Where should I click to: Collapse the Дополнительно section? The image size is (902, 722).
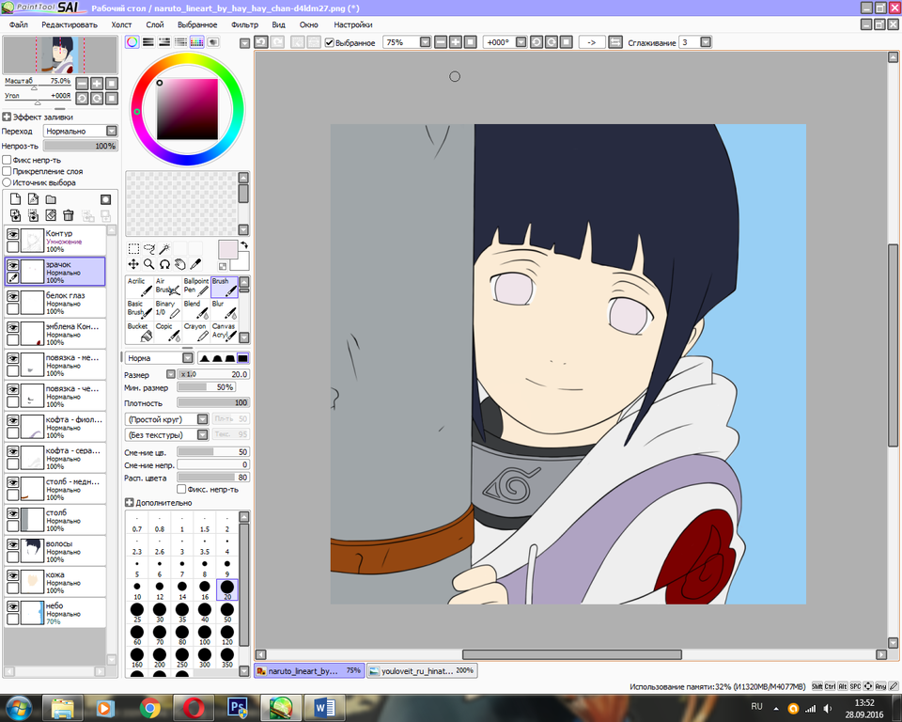pyautogui.click(x=129, y=503)
